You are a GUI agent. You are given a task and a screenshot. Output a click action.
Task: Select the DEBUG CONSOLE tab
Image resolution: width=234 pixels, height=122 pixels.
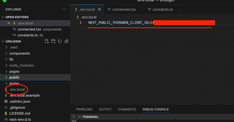coord(156,109)
